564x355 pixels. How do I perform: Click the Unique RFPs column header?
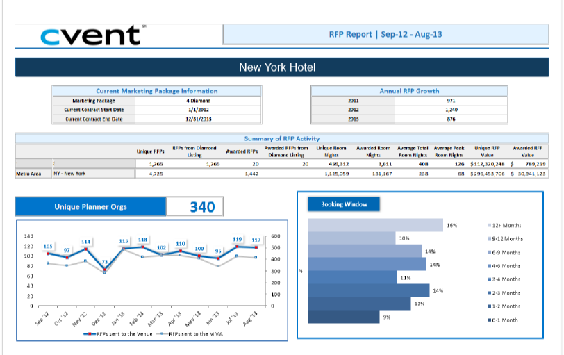tap(150, 151)
